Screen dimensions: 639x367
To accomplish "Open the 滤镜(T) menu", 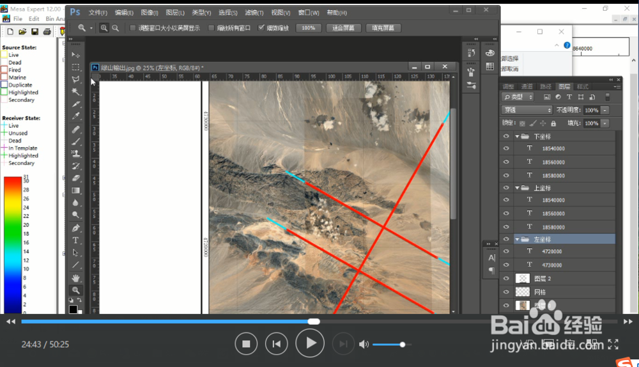I will point(254,13).
